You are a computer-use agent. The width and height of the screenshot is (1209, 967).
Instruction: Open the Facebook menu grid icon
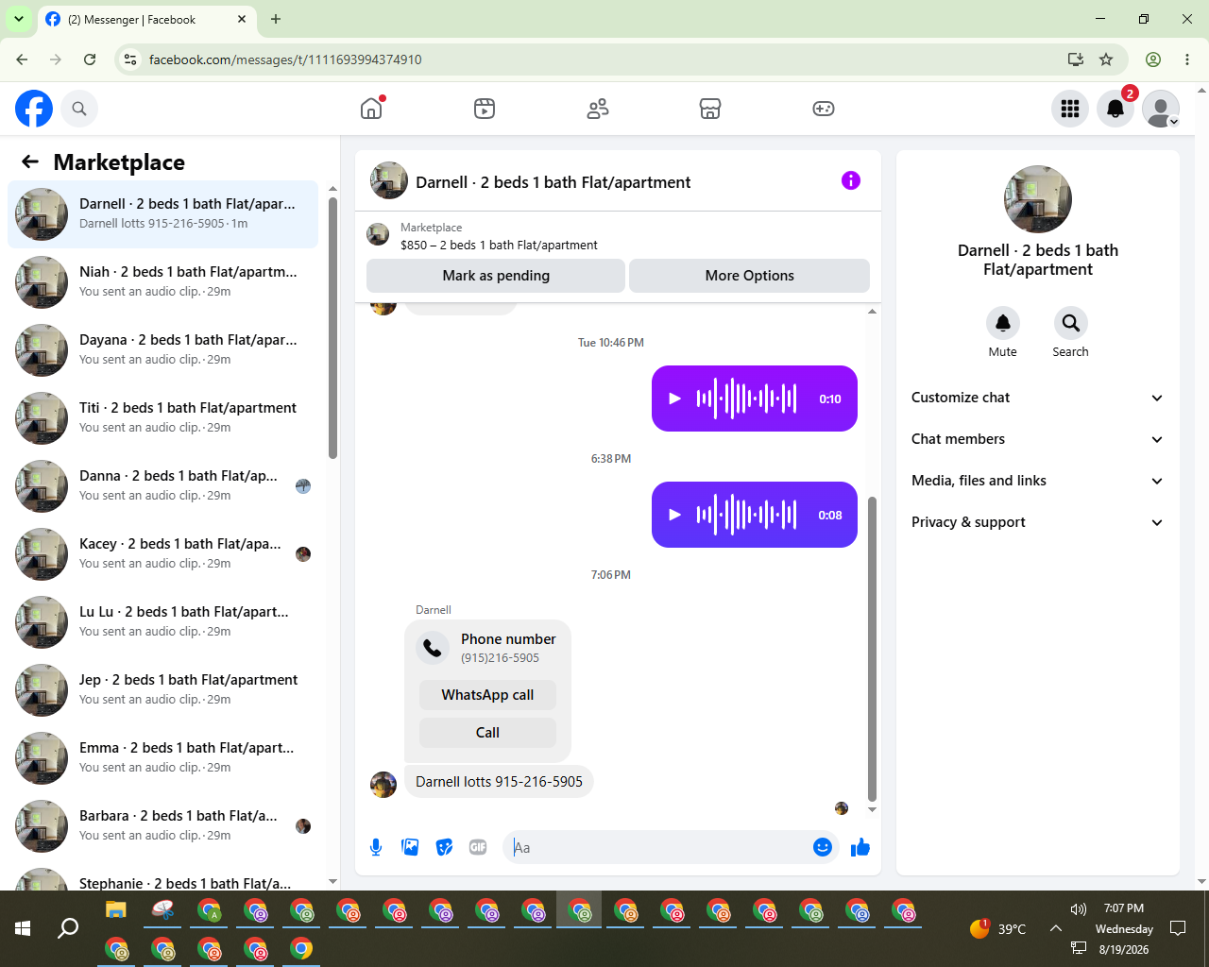[1070, 109]
